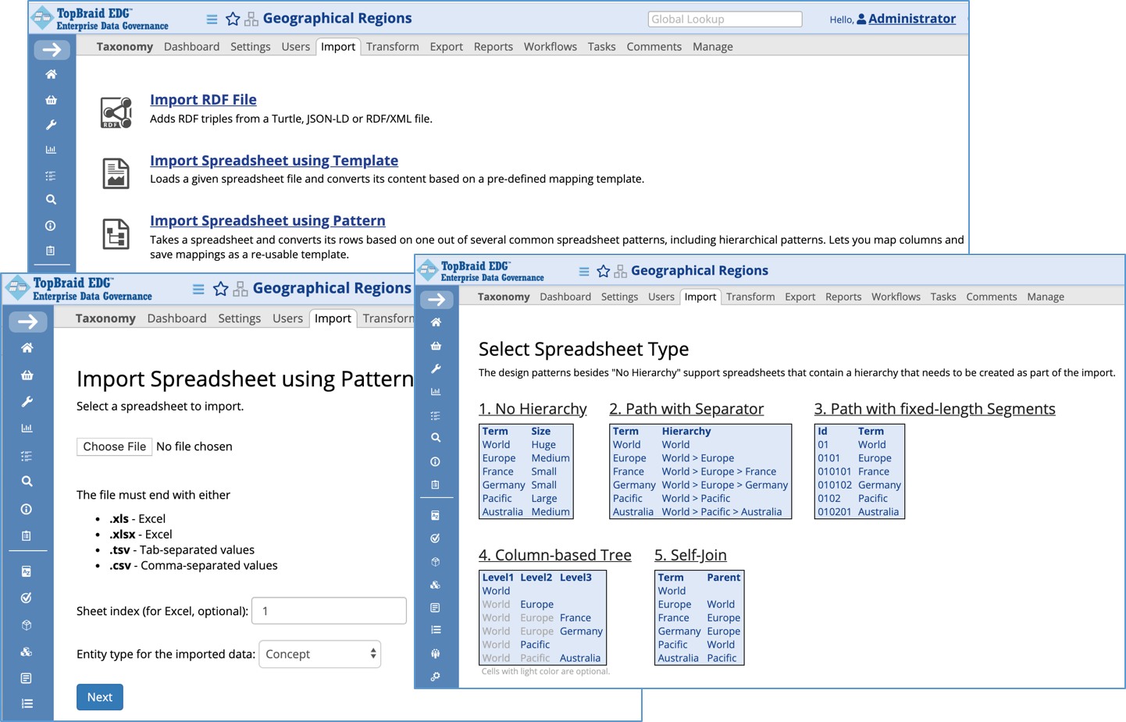The height and width of the screenshot is (722, 1126).
Task: Open hamburger menu in right window header
Action: coord(584,272)
